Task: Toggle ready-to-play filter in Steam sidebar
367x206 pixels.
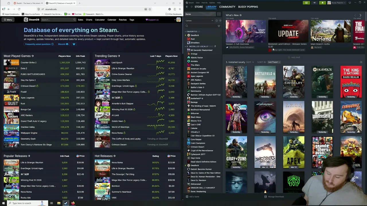Action: (220, 21)
